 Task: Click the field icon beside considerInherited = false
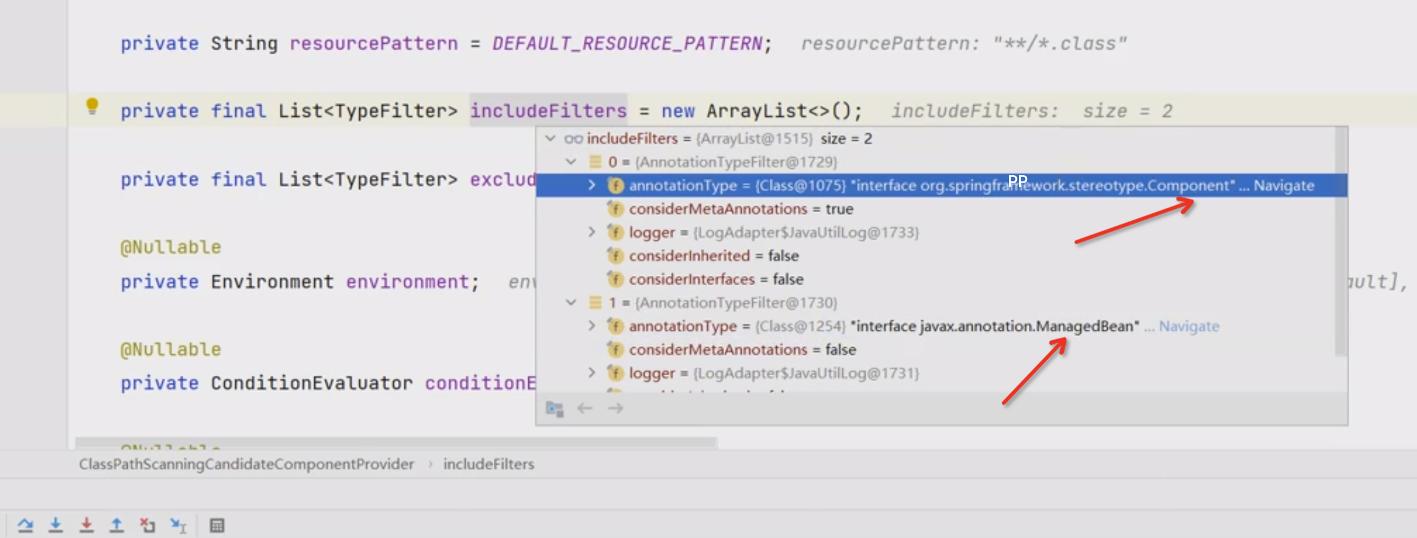(x=615, y=256)
